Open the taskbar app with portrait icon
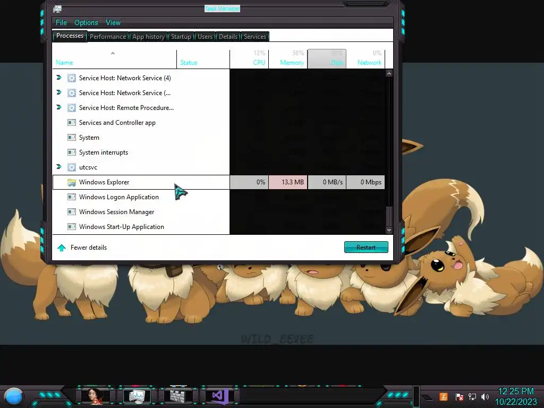Viewport: 544px width, 408px height. pos(96,396)
